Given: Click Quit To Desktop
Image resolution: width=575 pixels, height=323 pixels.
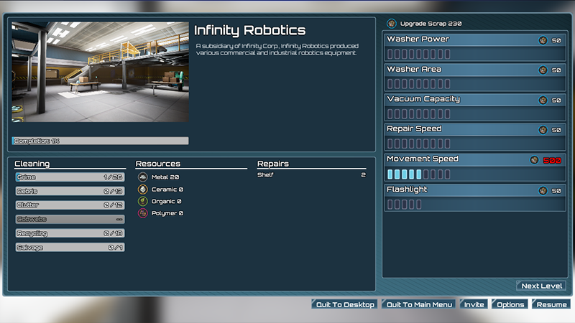Looking at the screenshot, I should coord(344,304).
